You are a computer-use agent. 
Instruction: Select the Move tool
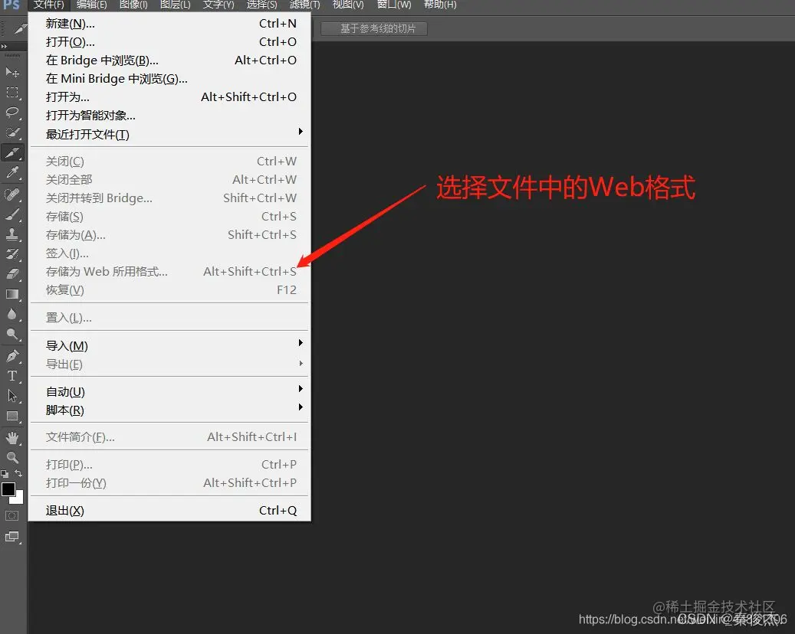[12, 72]
